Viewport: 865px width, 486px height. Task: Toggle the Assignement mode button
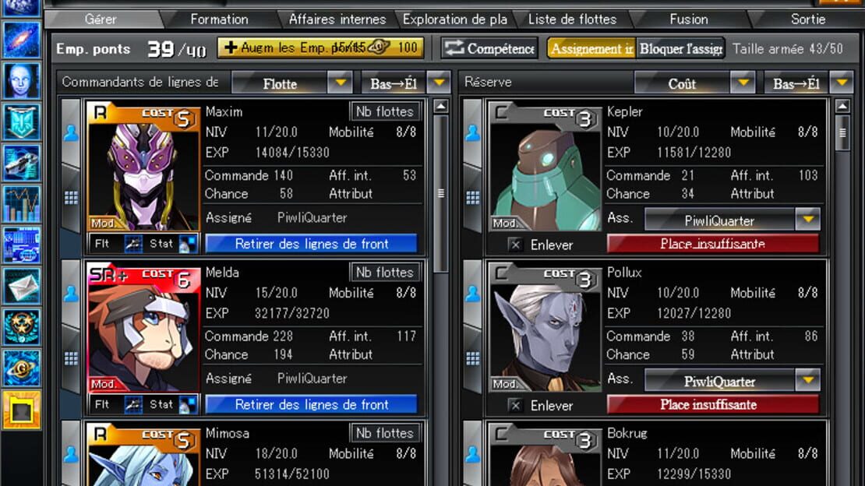coord(591,48)
